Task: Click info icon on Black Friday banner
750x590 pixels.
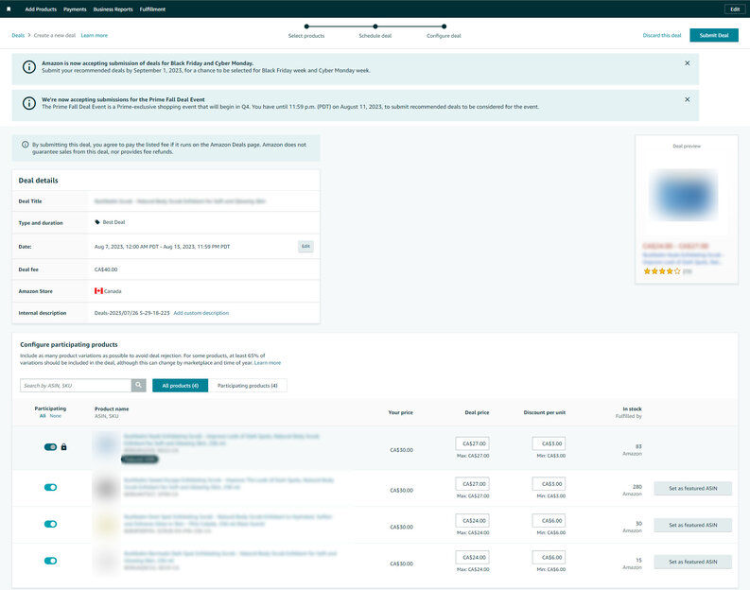Action: (x=29, y=67)
